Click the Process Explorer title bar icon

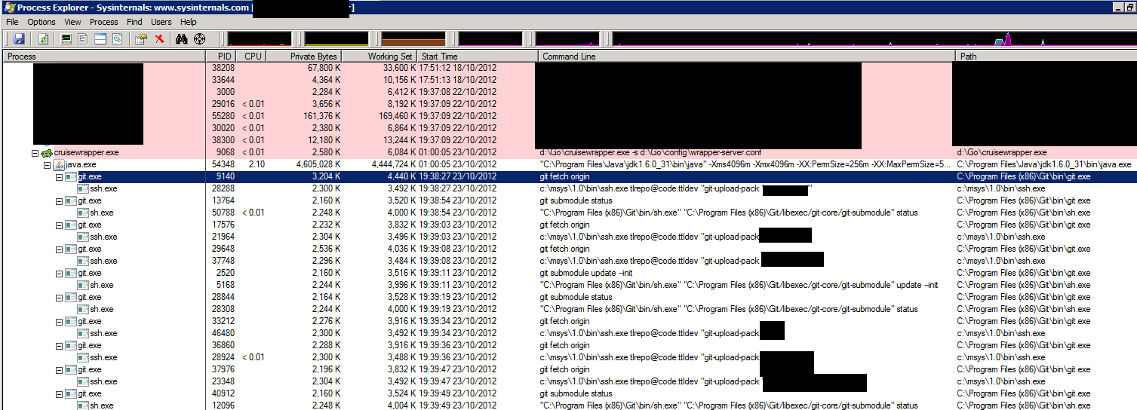coord(9,8)
